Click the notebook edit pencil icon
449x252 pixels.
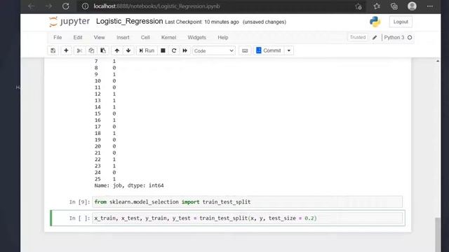coord(375,37)
